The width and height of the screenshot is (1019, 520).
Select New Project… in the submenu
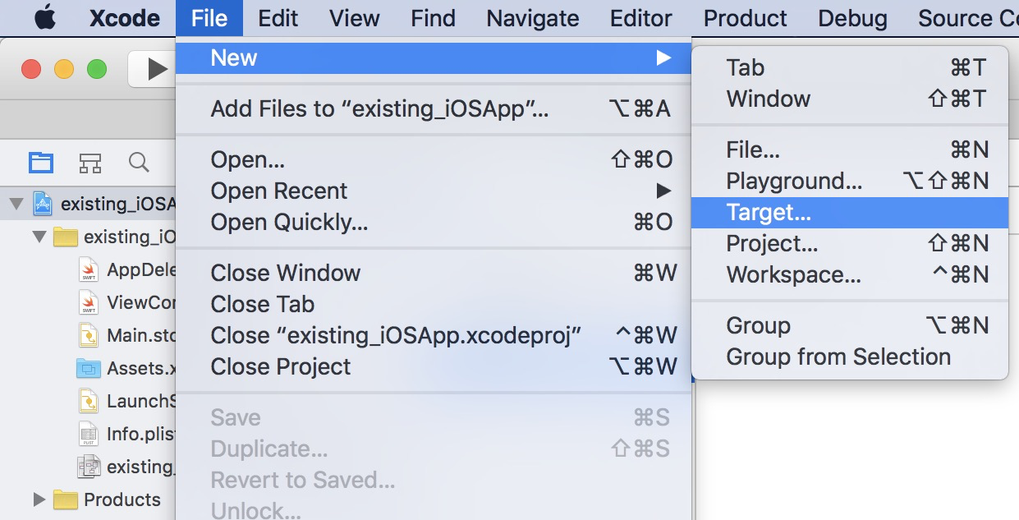coord(850,243)
